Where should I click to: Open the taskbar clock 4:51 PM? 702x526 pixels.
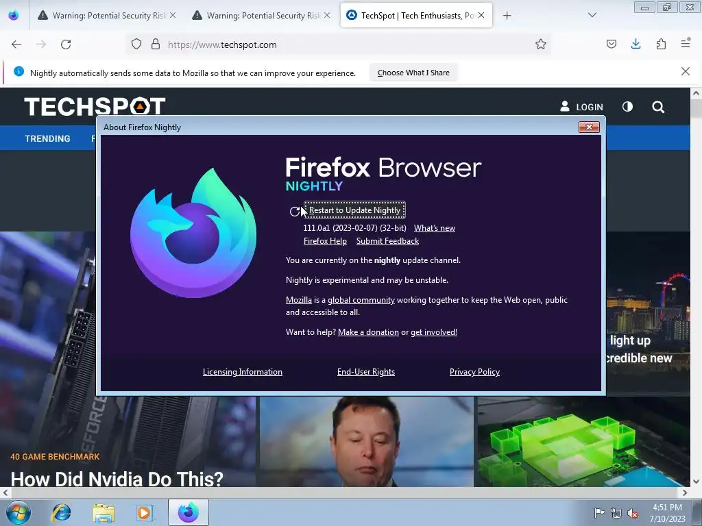point(667,512)
